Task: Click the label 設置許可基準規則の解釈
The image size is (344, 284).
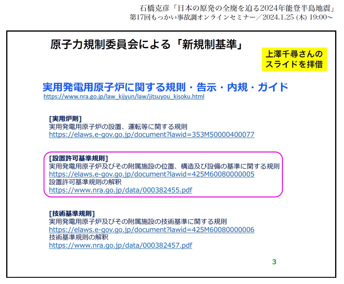Action: click(85, 182)
